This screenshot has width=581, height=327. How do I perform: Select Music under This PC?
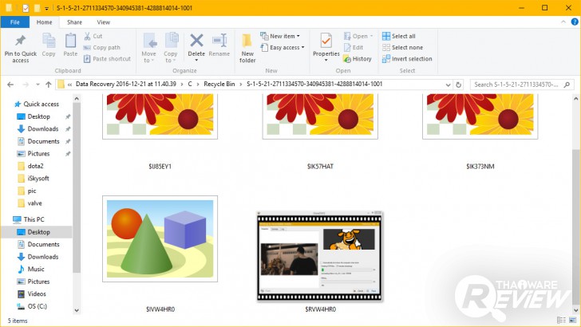31,270
